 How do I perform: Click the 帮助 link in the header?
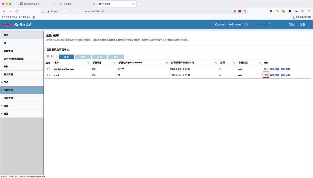(x=291, y=25)
